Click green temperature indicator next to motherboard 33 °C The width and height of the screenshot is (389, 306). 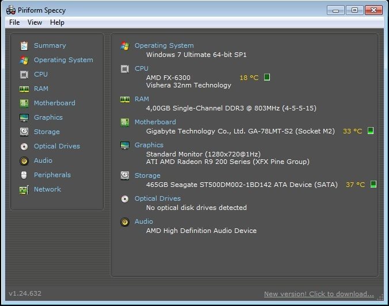[371, 131]
